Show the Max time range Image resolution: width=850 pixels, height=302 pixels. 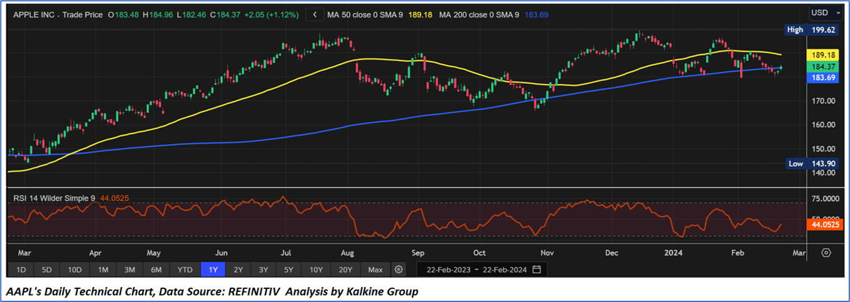click(375, 269)
